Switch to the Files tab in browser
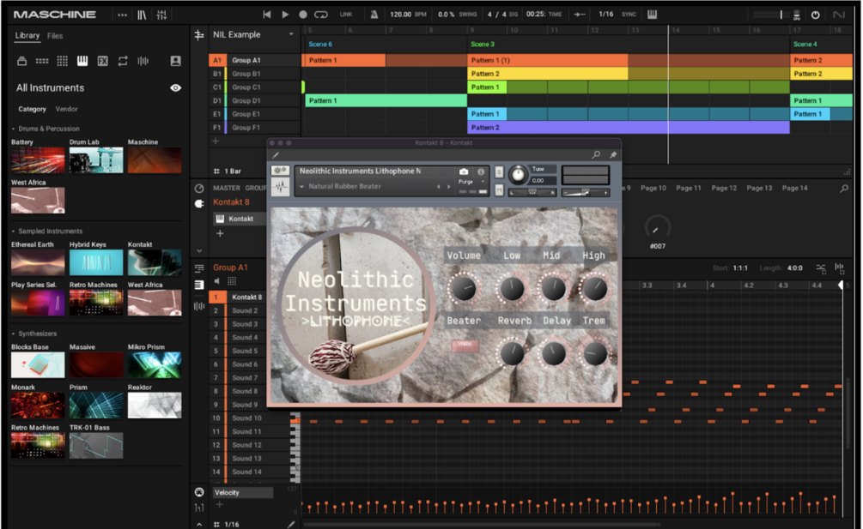The width and height of the screenshot is (863, 529). (x=55, y=36)
